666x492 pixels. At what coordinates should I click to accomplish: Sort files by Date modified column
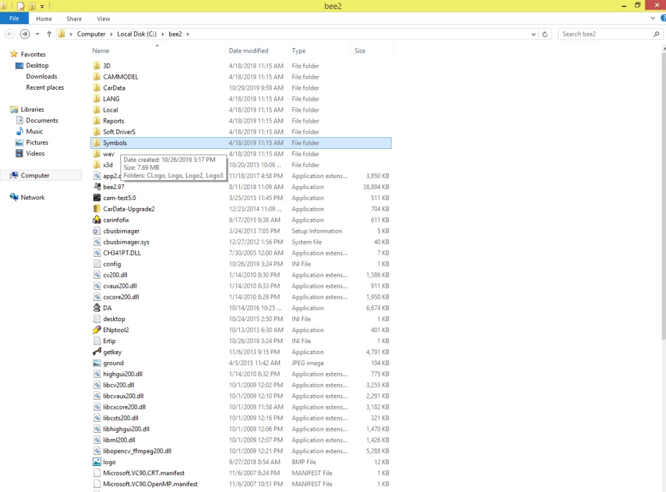248,51
